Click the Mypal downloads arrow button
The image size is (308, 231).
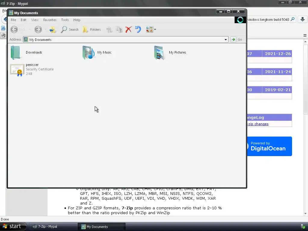(303, 19)
